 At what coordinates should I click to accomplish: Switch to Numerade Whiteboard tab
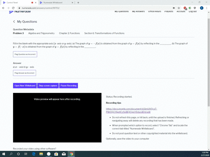56,3
